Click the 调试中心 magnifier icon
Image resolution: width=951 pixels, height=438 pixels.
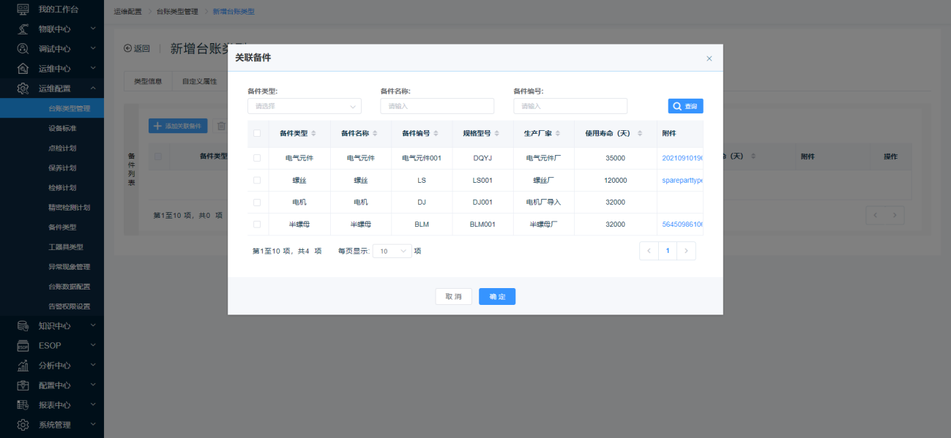(x=23, y=48)
